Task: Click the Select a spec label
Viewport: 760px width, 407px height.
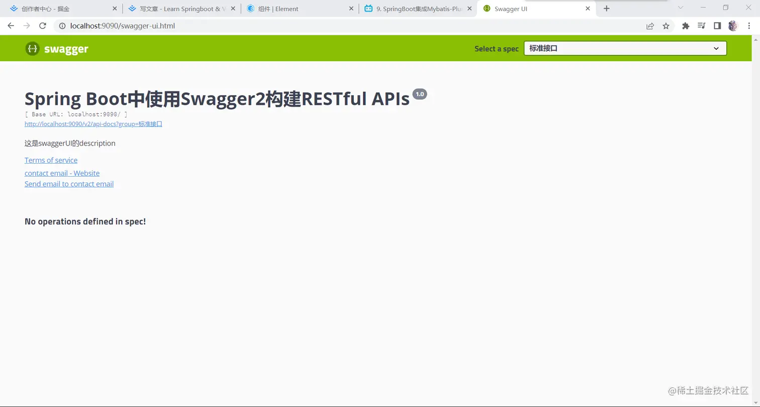Action: [x=497, y=49]
